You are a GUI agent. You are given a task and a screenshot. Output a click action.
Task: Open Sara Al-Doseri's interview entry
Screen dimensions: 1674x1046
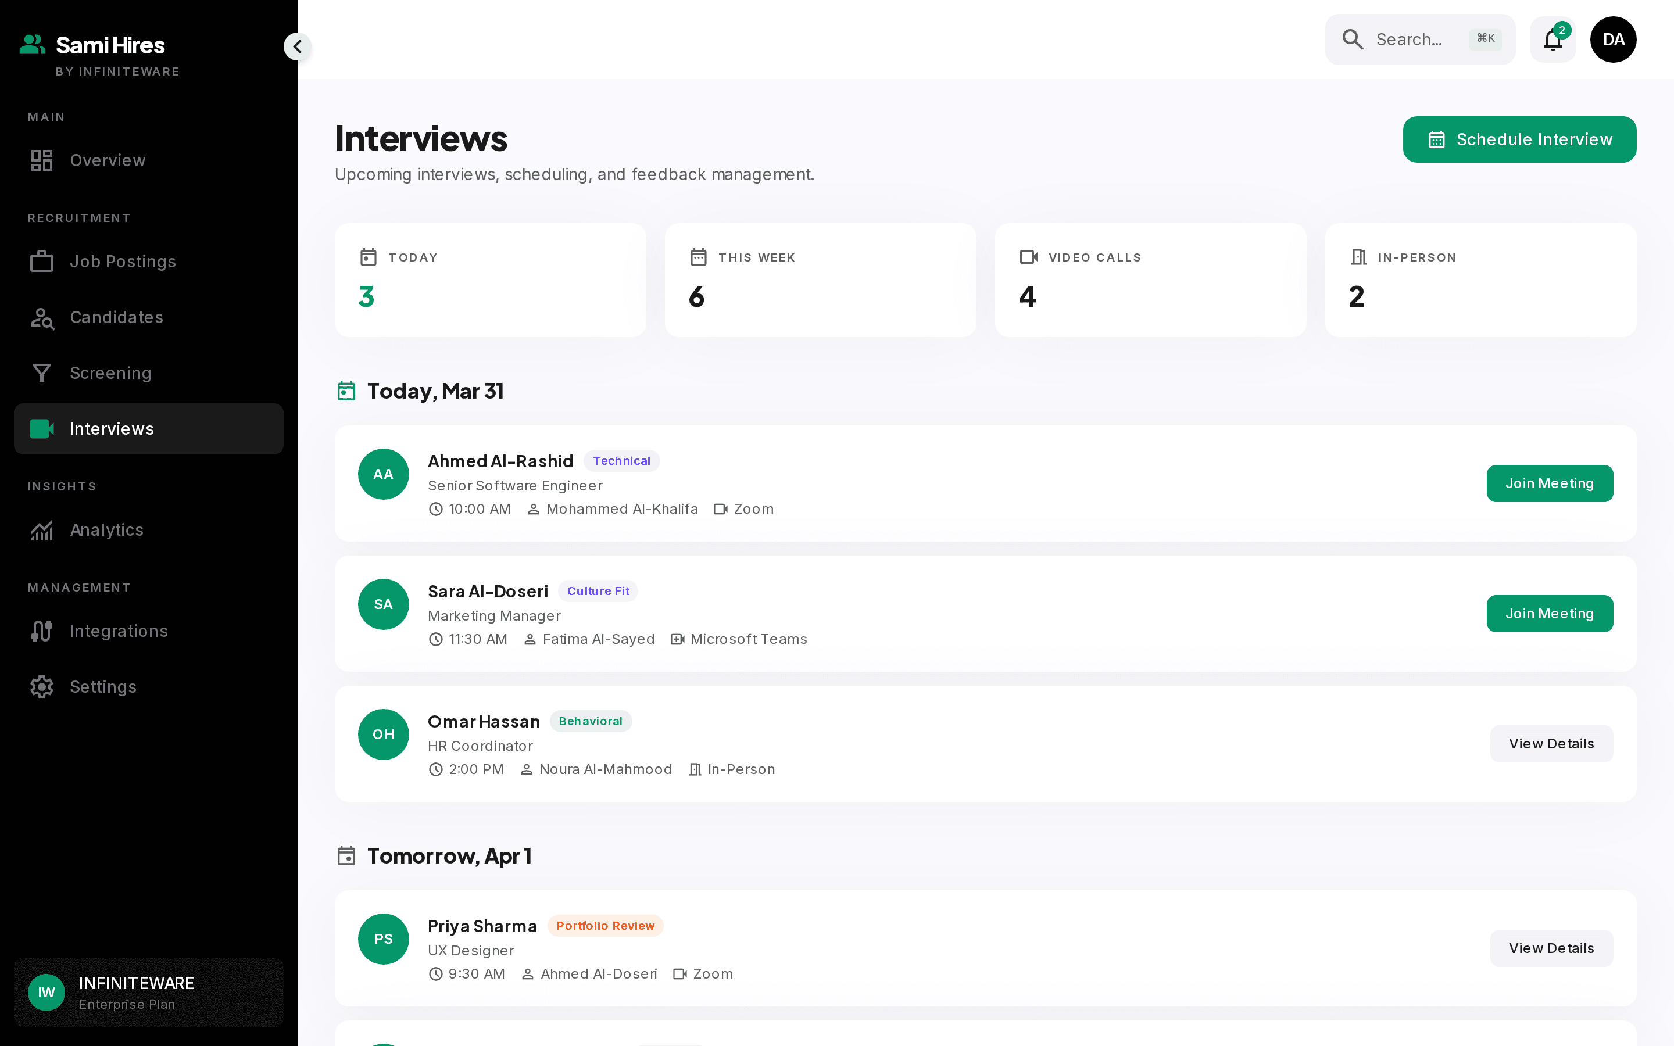[x=986, y=614]
